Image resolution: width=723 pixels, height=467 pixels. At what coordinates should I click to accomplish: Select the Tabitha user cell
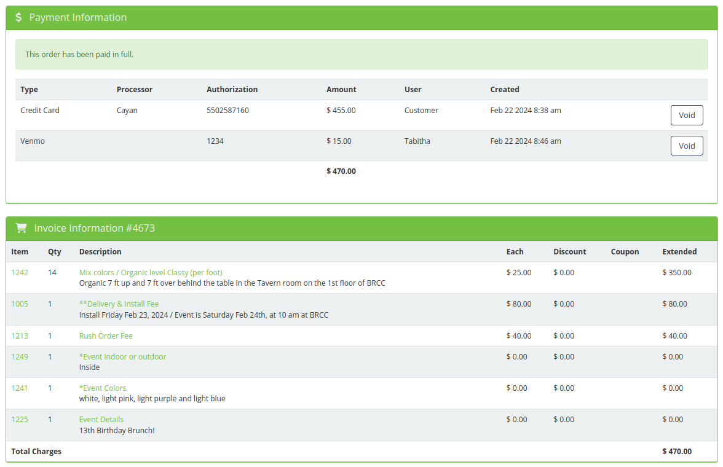417,141
